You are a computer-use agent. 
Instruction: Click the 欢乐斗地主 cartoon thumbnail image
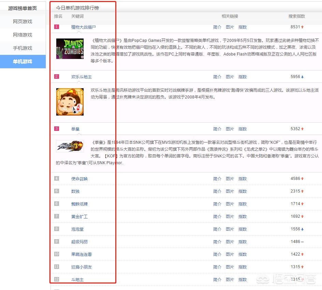point(70,102)
